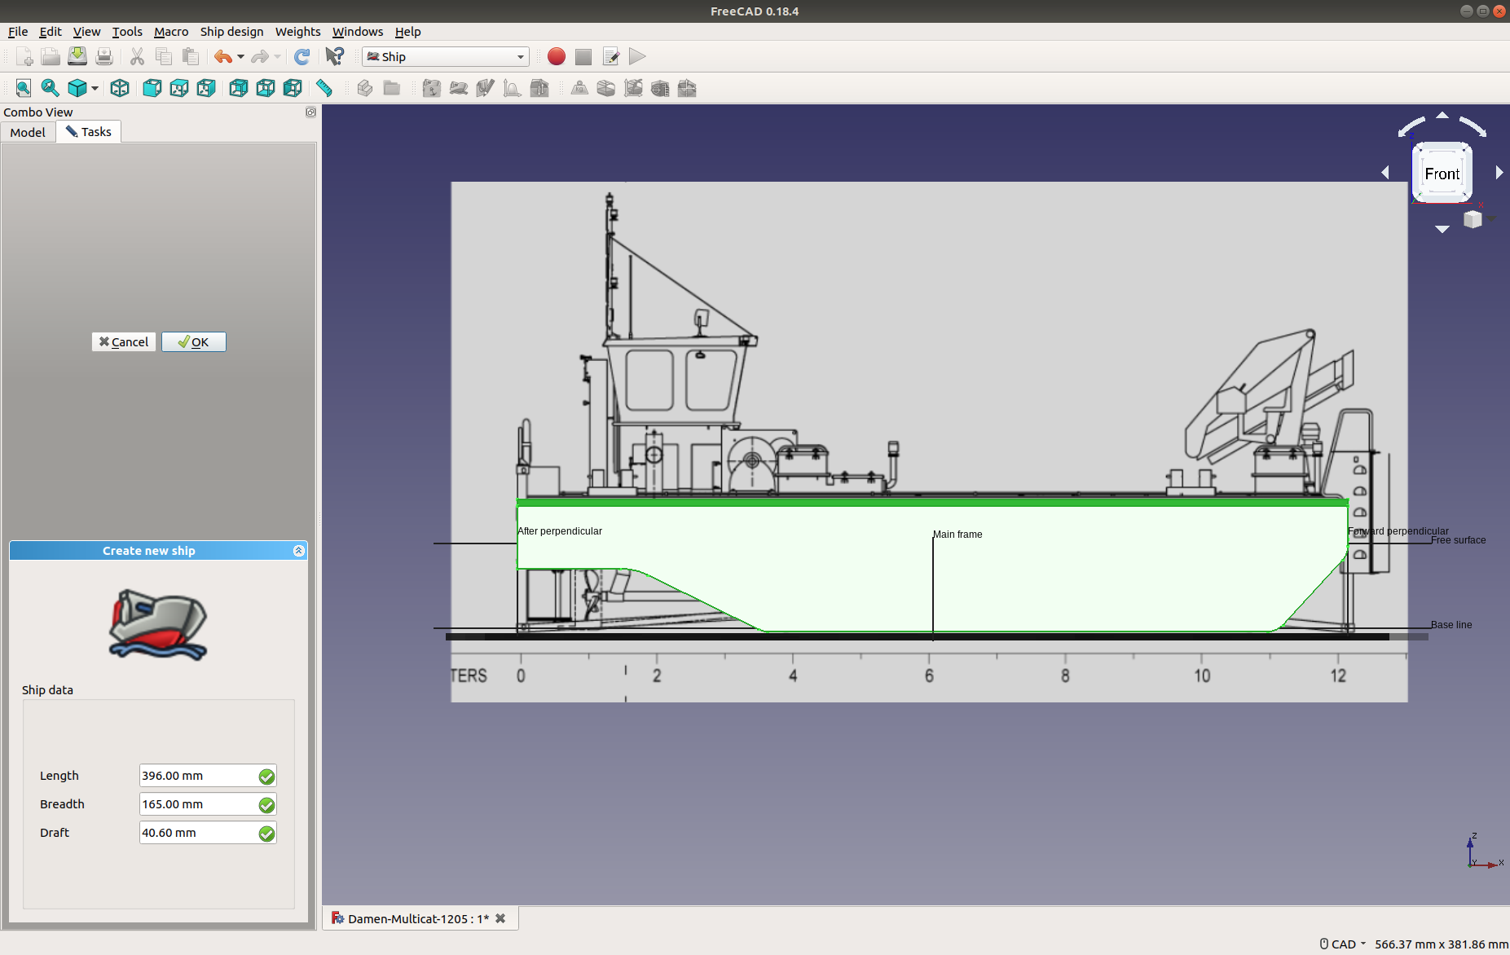Viewport: 1510px width, 955px height.
Task: Click the Create weight icon
Action: [579, 88]
